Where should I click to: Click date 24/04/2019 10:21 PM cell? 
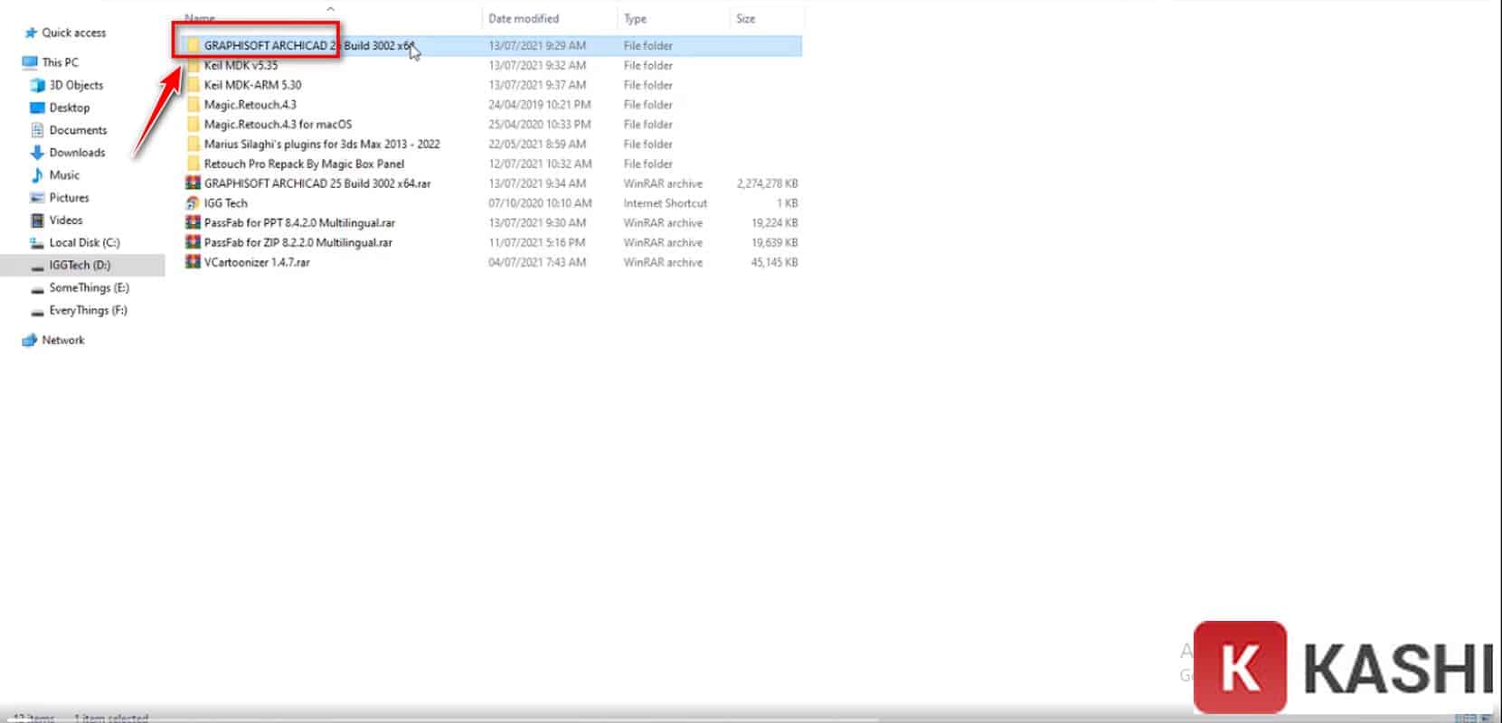[540, 106]
